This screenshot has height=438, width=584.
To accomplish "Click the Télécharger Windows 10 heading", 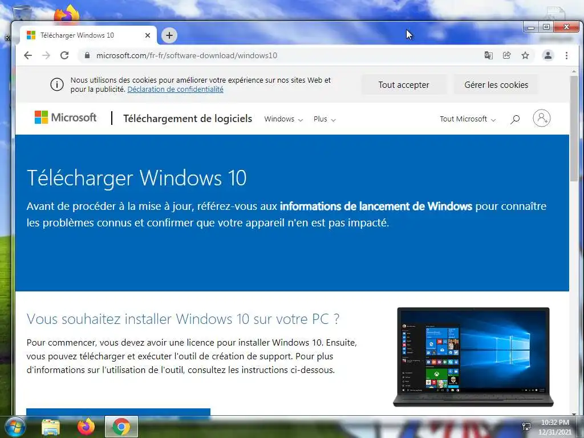I will pos(137,178).
